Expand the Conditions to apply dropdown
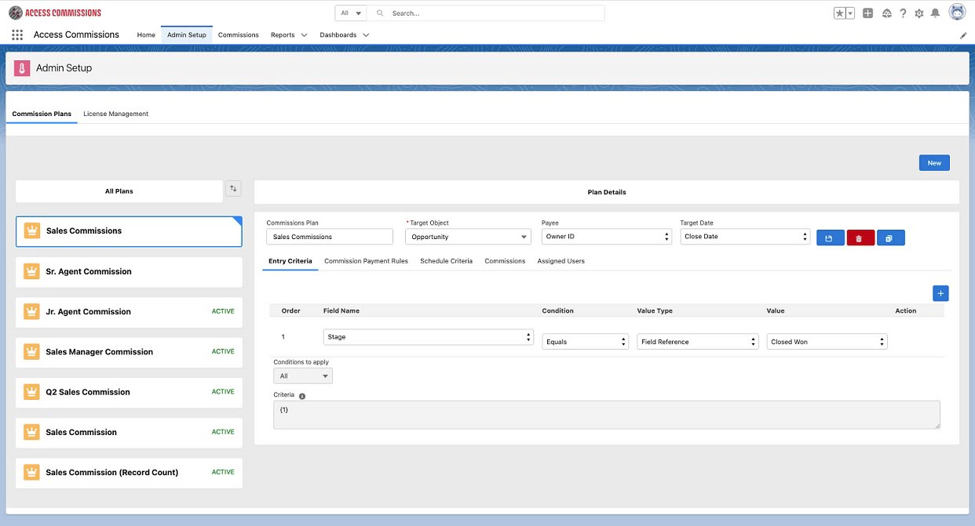975x526 pixels. [303, 376]
